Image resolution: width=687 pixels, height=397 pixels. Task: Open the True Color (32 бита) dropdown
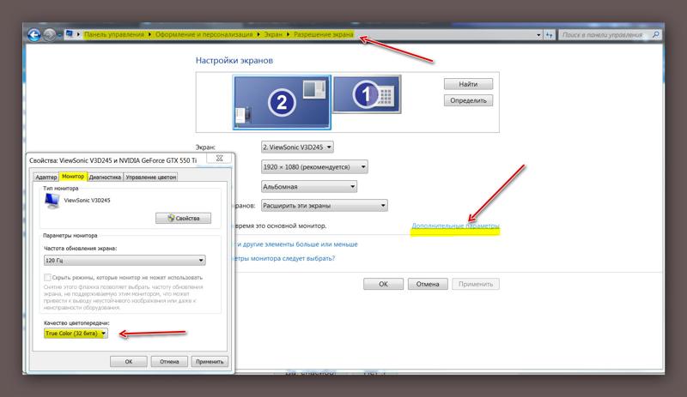[76, 334]
